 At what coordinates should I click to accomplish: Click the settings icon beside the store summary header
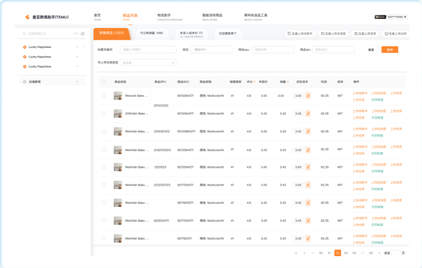point(83,34)
